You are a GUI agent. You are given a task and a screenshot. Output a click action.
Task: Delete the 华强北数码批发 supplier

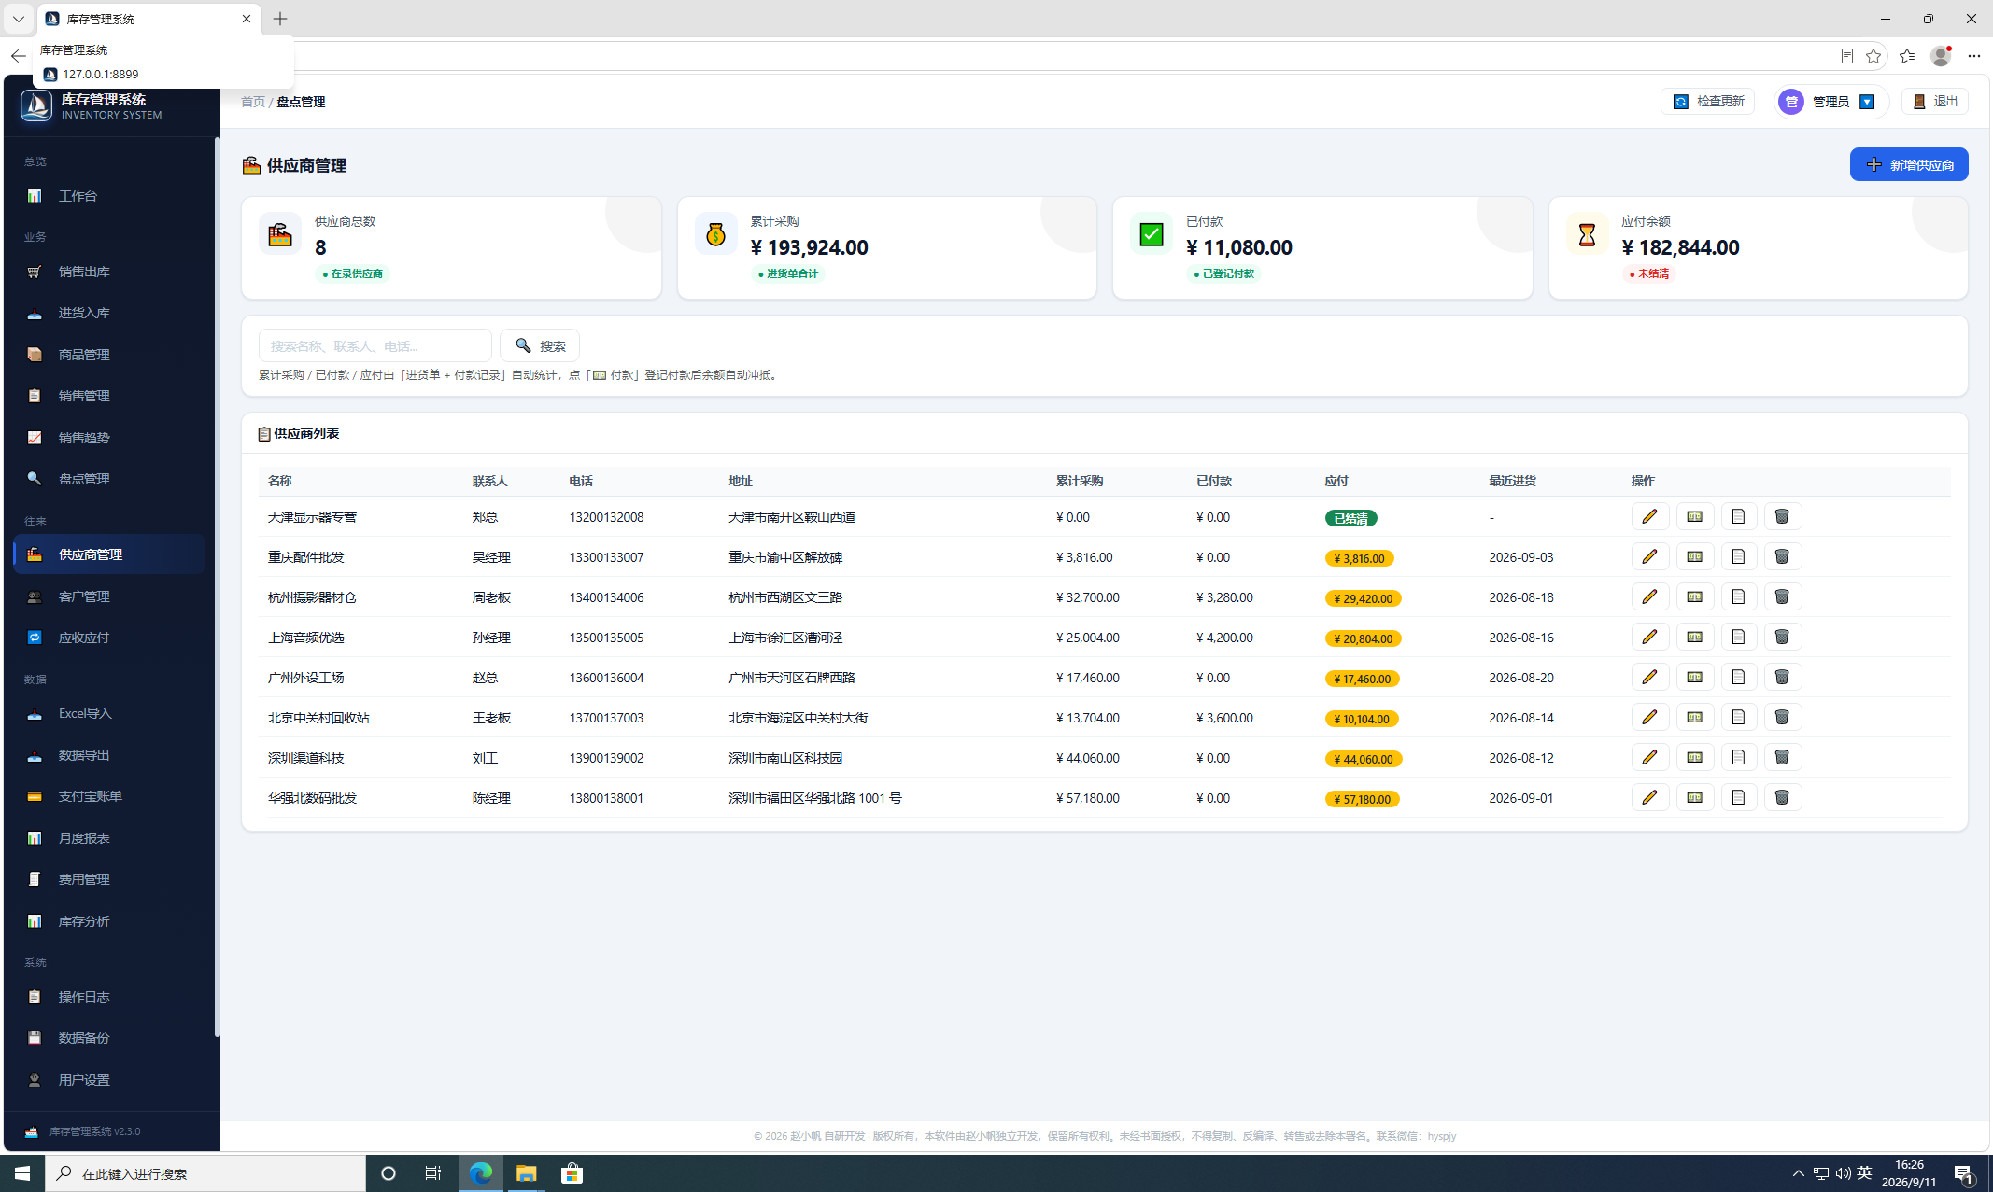tap(1782, 797)
